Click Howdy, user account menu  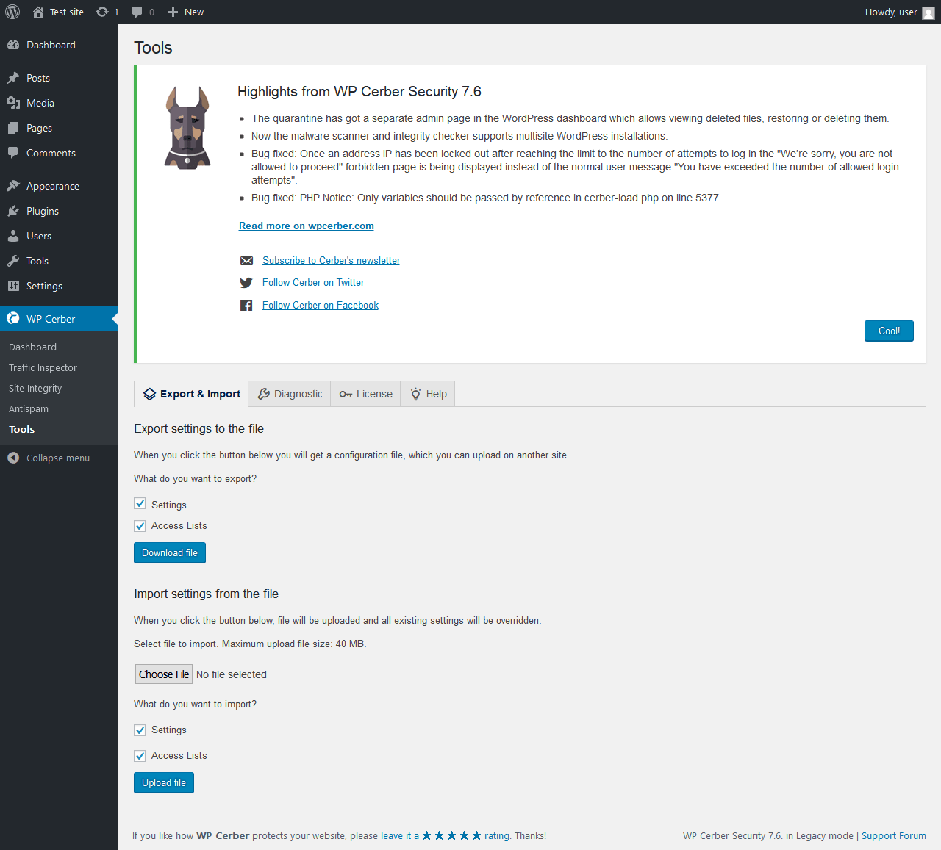point(900,12)
